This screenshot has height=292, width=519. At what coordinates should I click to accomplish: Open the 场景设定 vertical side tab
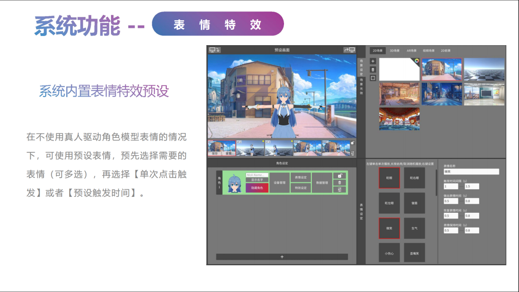tap(361, 67)
